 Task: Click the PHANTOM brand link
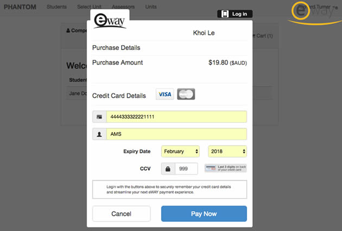click(20, 7)
